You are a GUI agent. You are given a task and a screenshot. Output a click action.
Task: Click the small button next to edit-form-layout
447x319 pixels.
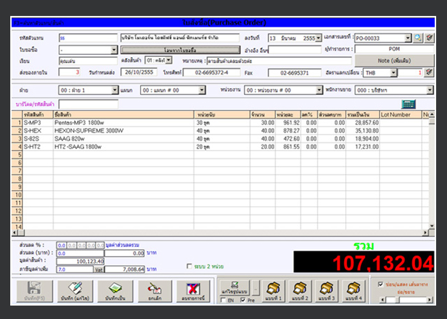[x=255, y=288]
